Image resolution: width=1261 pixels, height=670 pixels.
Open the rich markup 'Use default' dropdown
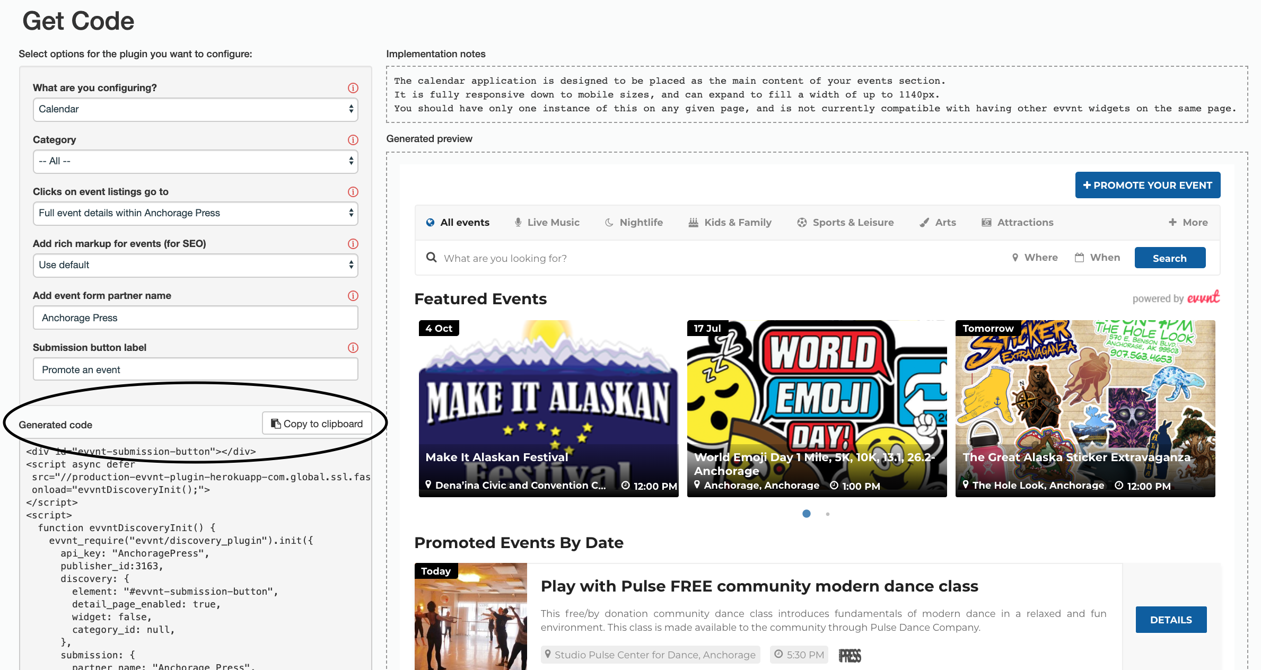196,265
